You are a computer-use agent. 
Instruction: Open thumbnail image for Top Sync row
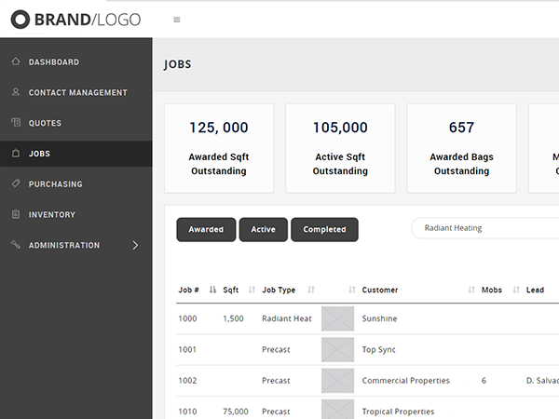click(337, 349)
